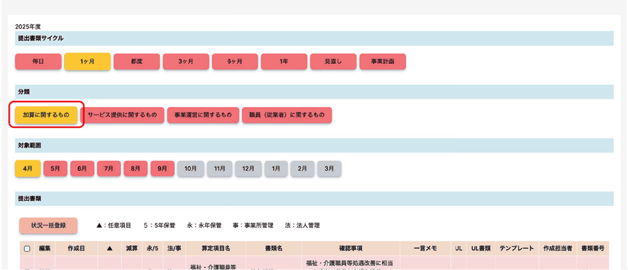The height and width of the screenshot is (270, 628).
Task: Choose the greyed 12月 month button
Action: pos(248,169)
